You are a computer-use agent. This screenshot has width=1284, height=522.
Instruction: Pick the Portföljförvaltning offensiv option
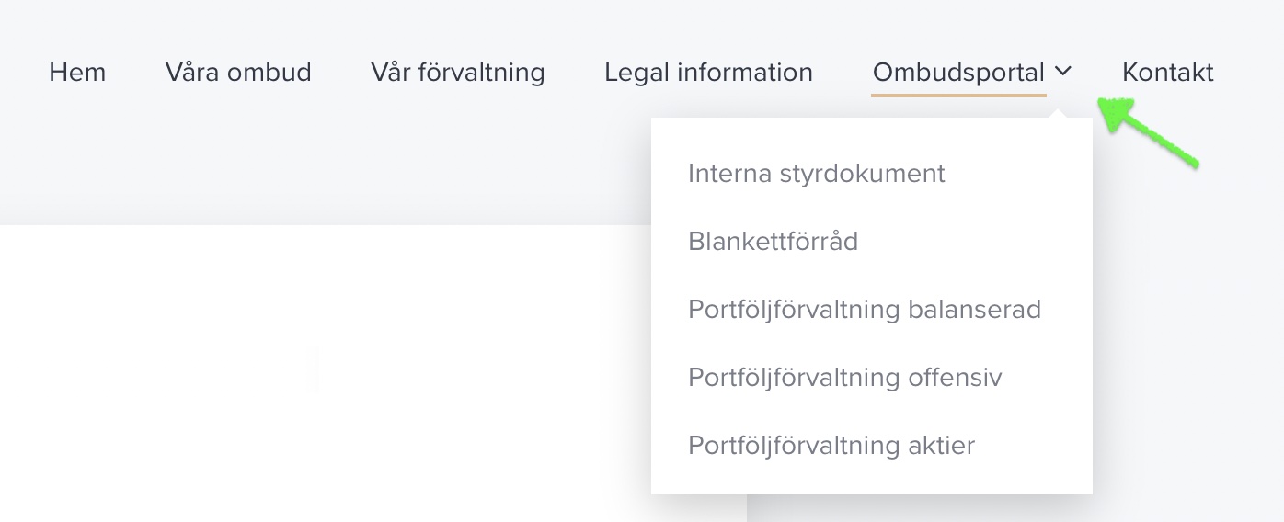click(x=845, y=378)
